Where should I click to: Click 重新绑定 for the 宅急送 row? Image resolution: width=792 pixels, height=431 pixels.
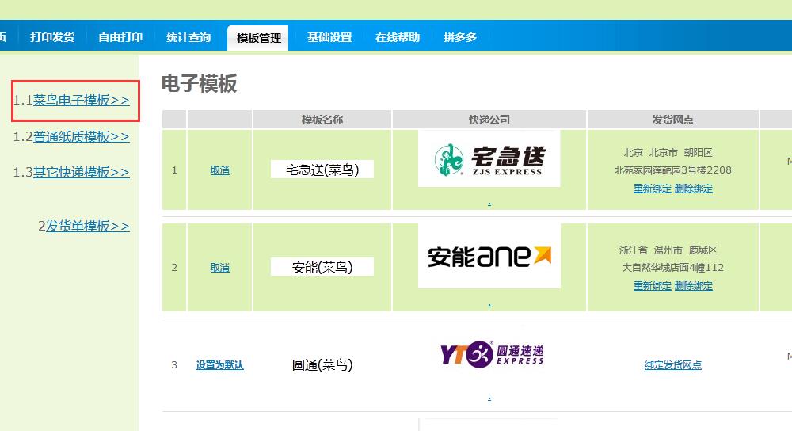click(x=652, y=189)
